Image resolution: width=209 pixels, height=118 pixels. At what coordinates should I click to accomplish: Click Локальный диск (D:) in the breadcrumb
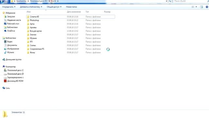coord(39,1)
